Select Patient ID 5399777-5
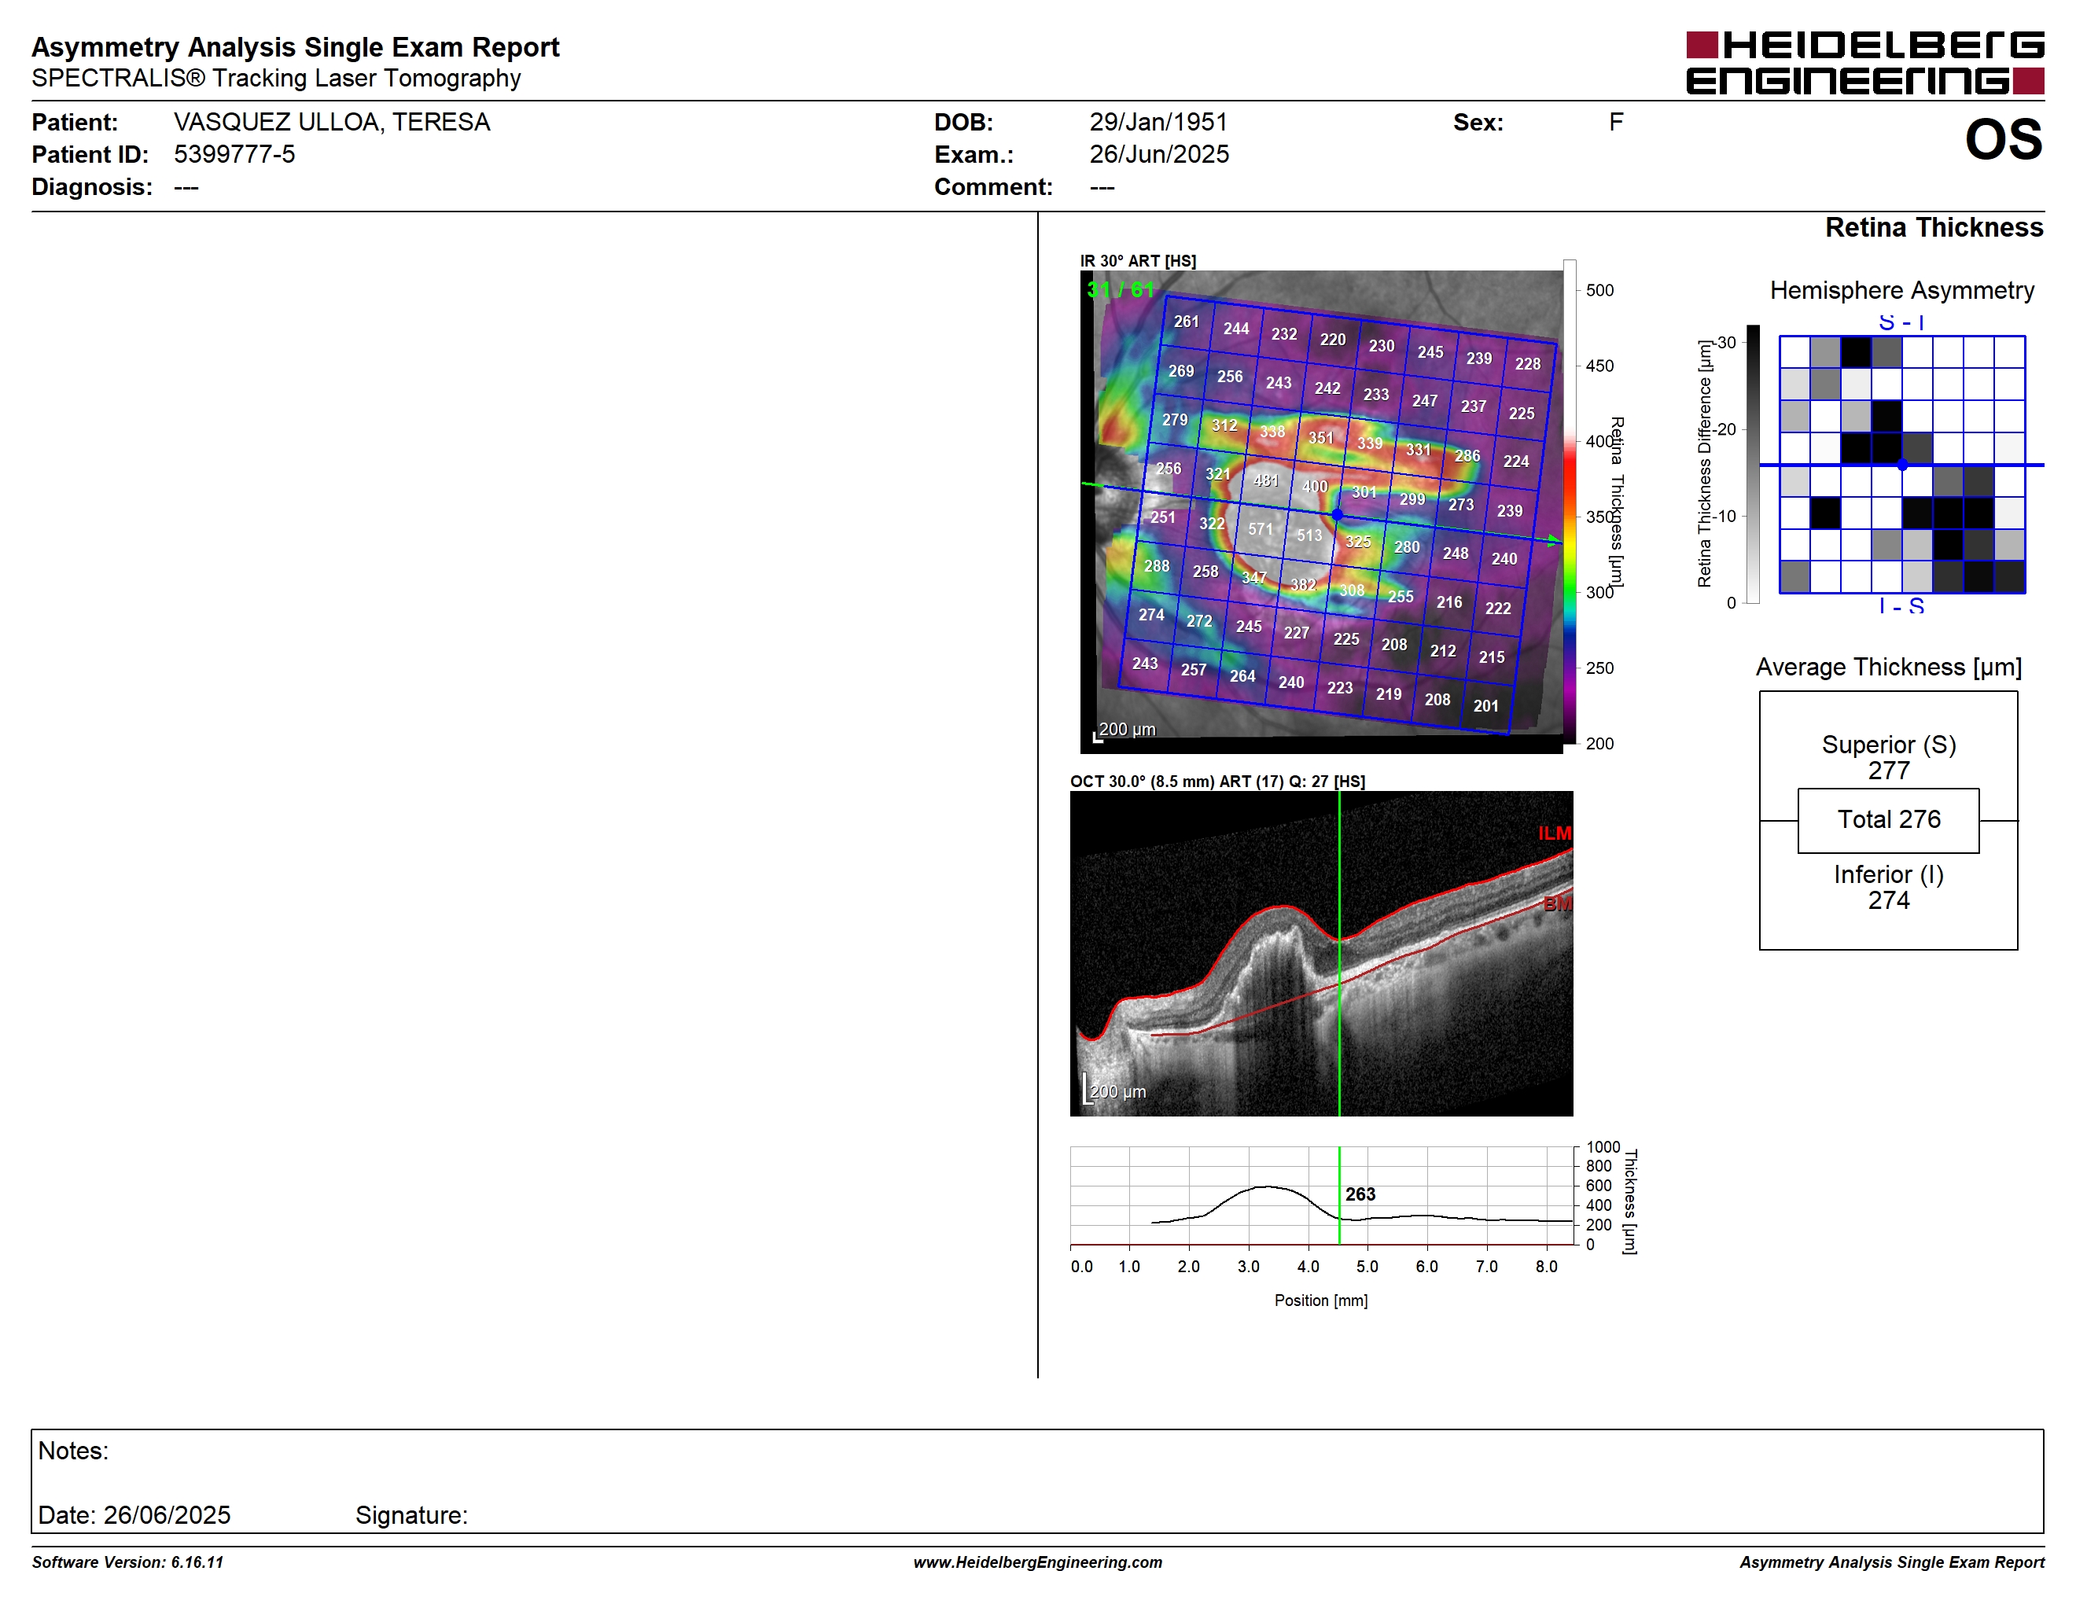 pyautogui.click(x=234, y=154)
